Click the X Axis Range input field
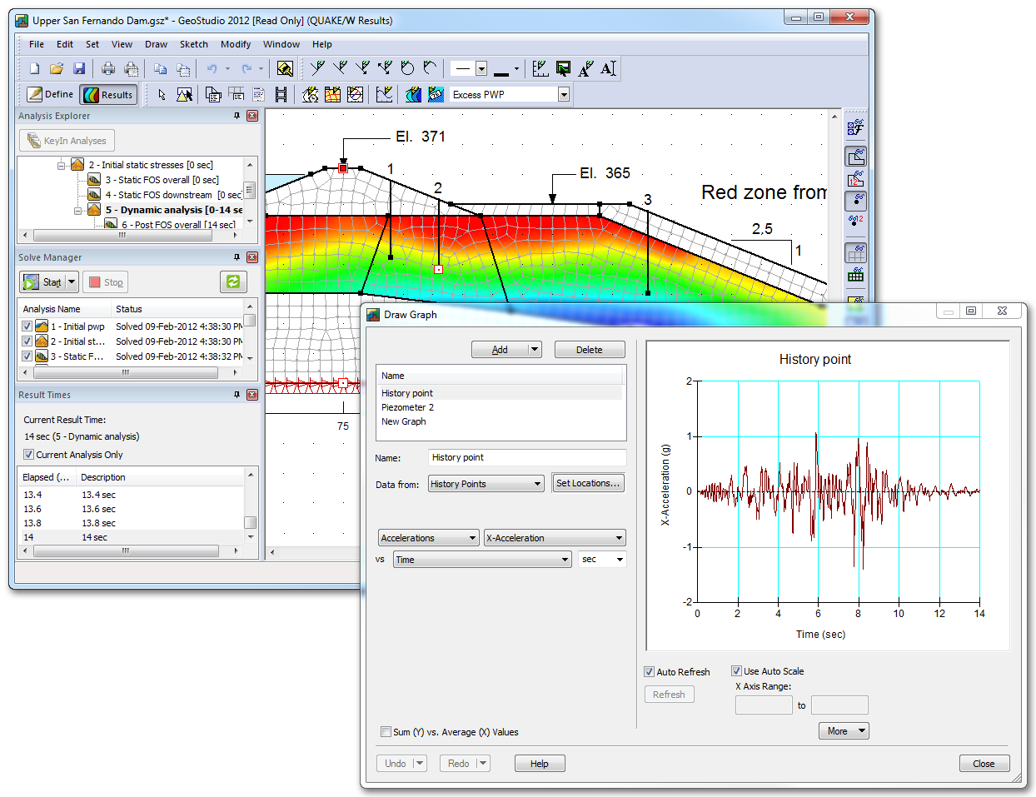 (763, 705)
